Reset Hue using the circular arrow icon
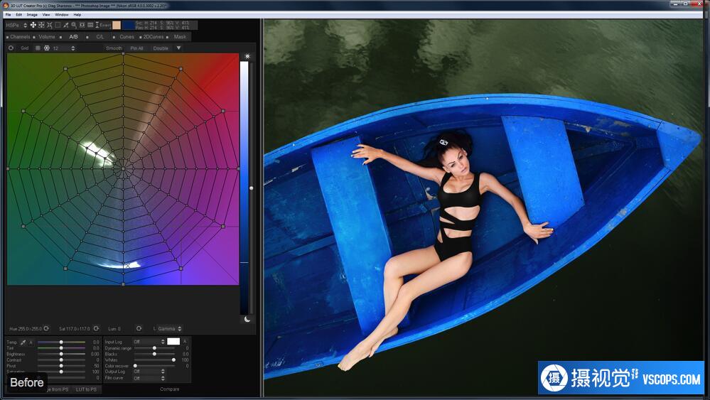710x400 pixels. pyautogui.click(x=46, y=329)
